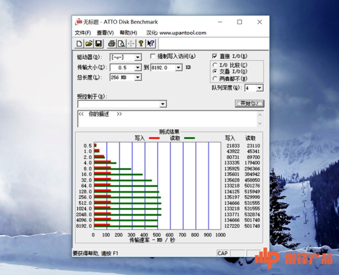The width and height of the screenshot is (339, 275).
Task: Click the write value 133335
Action: pyautogui.click(x=232, y=163)
